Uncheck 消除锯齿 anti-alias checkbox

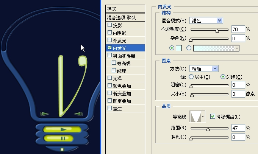pos(213,117)
